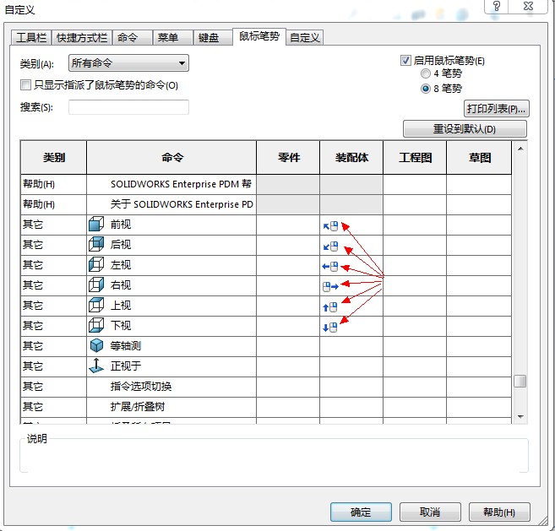The image size is (555, 531).
Task: Open the 鼠标笔势 tab
Action: coord(259,36)
